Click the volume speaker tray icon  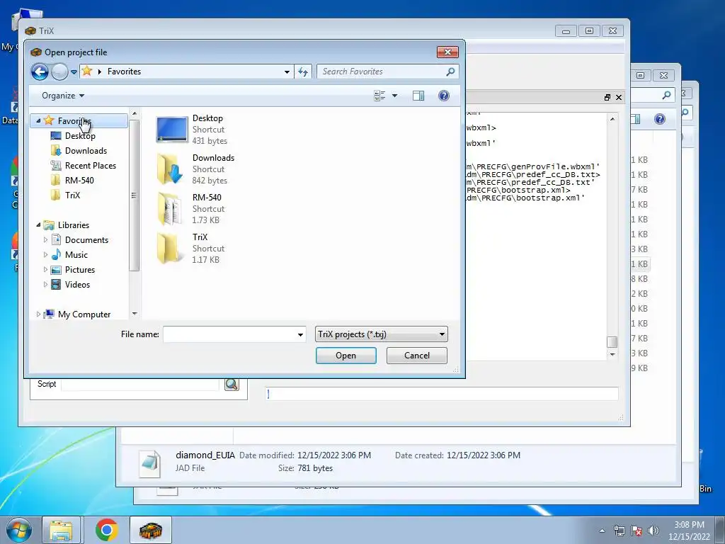coord(653,531)
